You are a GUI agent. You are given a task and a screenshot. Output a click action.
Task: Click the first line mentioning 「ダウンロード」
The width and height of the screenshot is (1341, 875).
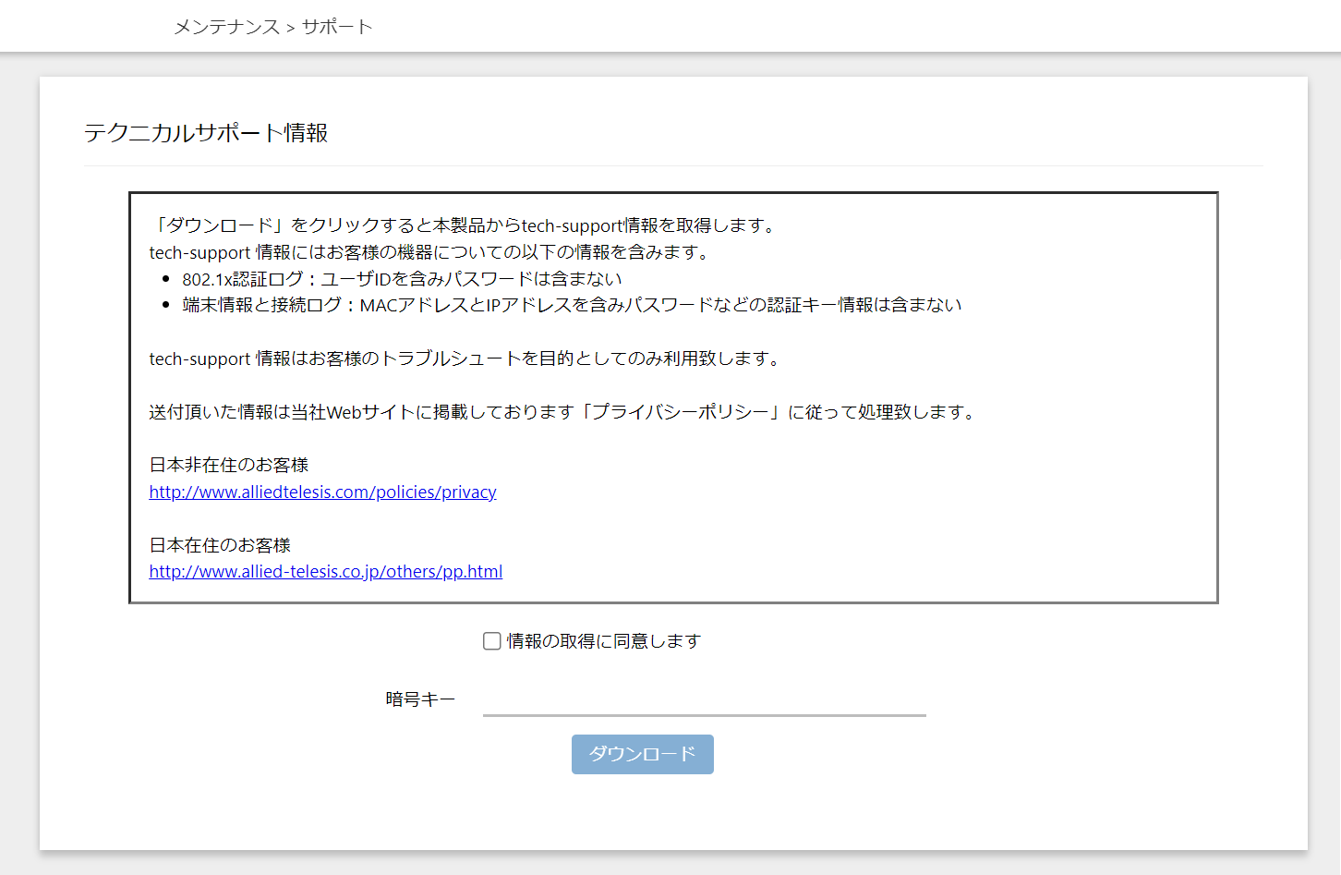(465, 225)
